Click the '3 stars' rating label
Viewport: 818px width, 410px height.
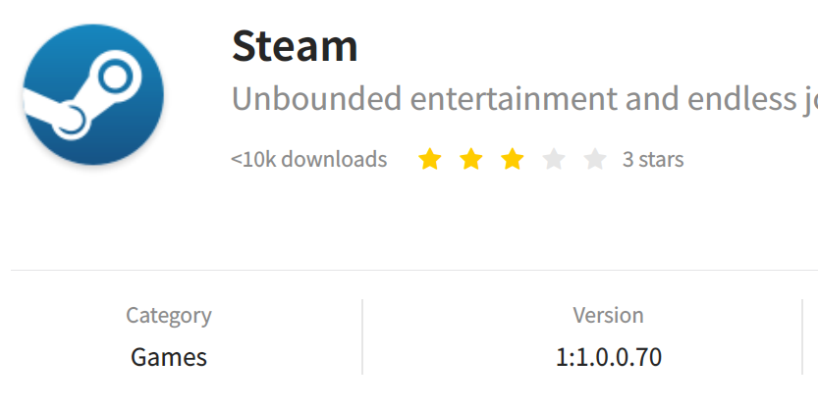[653, 159]
